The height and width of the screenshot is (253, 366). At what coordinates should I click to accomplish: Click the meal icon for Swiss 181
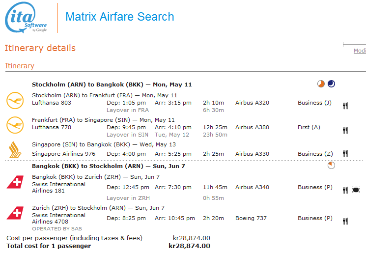click(345, 190)
